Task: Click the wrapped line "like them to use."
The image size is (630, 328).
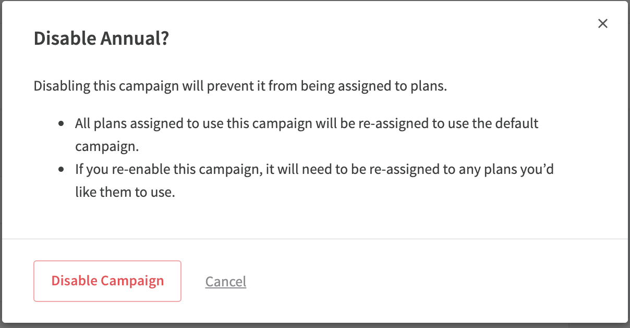Action: click(125, 192)
